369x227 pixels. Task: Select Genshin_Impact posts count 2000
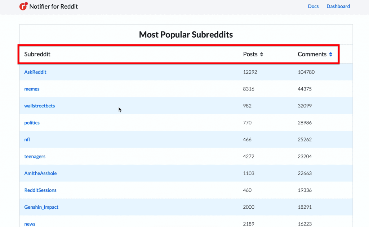[249, 207]
